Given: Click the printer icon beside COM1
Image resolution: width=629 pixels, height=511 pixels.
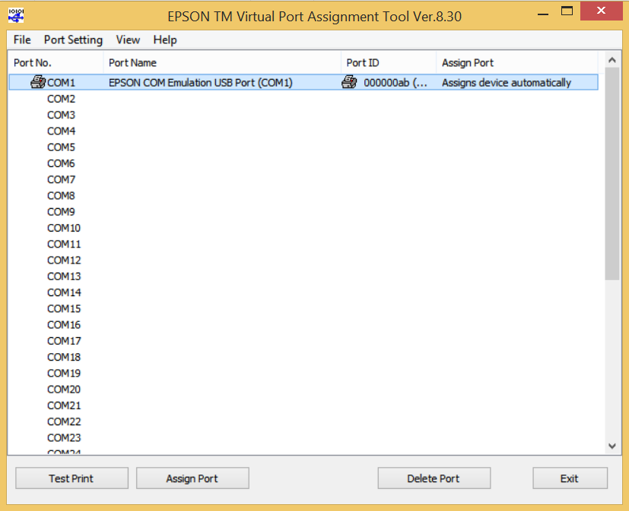Looking at the screenshot, I should (38, 82).
